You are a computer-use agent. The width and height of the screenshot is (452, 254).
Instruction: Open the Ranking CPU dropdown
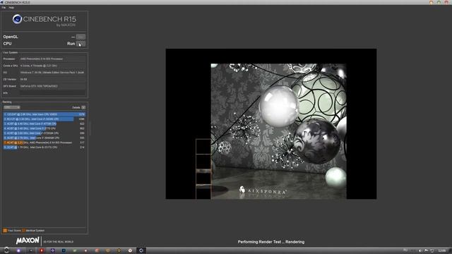coord(11,107)
